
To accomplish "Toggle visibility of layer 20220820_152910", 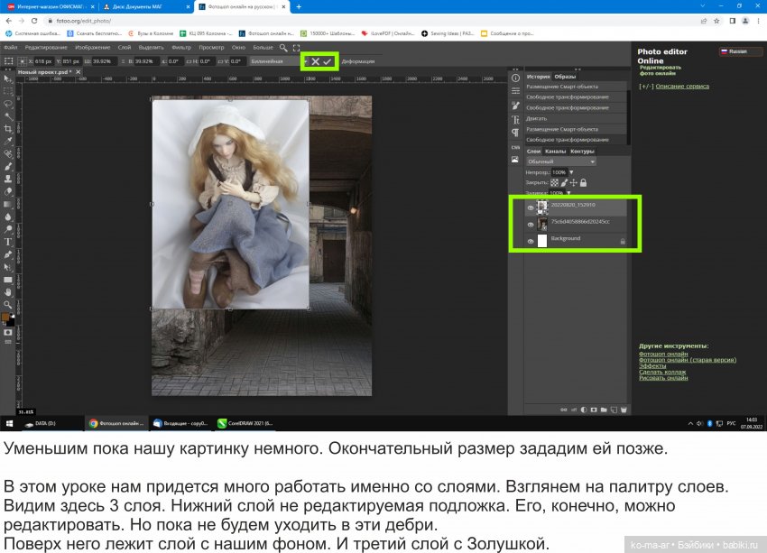I will (x=531, y=206).
